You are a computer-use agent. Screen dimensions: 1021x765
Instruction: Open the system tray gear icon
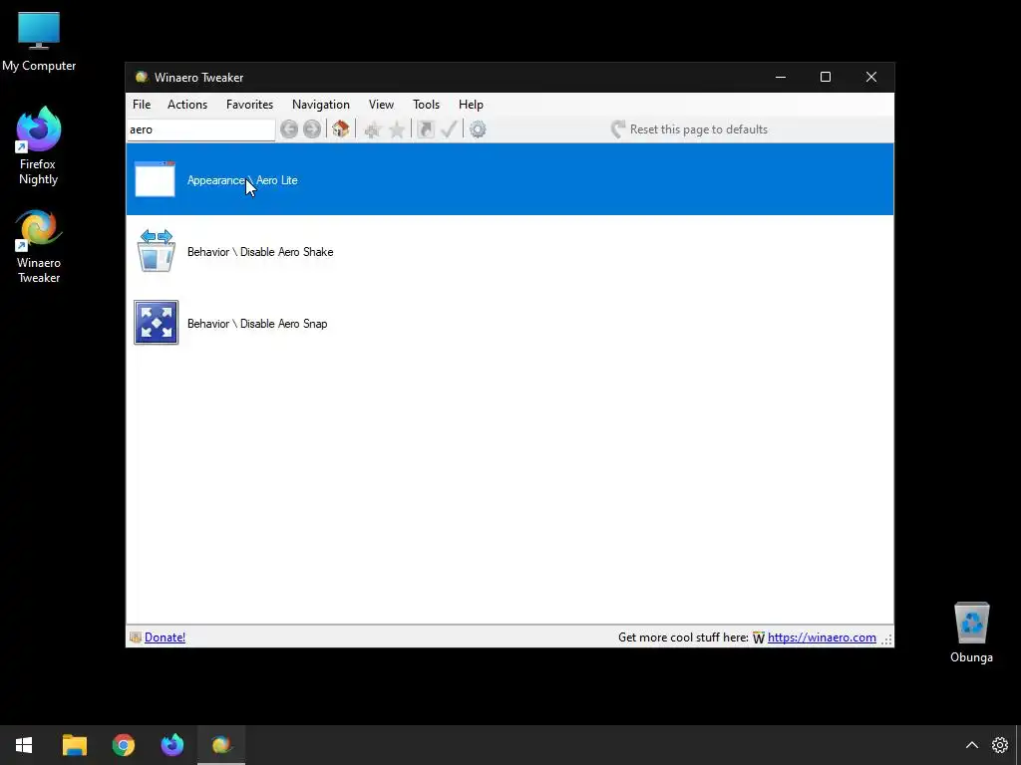point(999,745)
